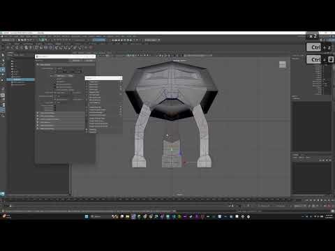Grab the blue axis handle of move manipulator
335x251 pixels.
(x=180, y=153)
